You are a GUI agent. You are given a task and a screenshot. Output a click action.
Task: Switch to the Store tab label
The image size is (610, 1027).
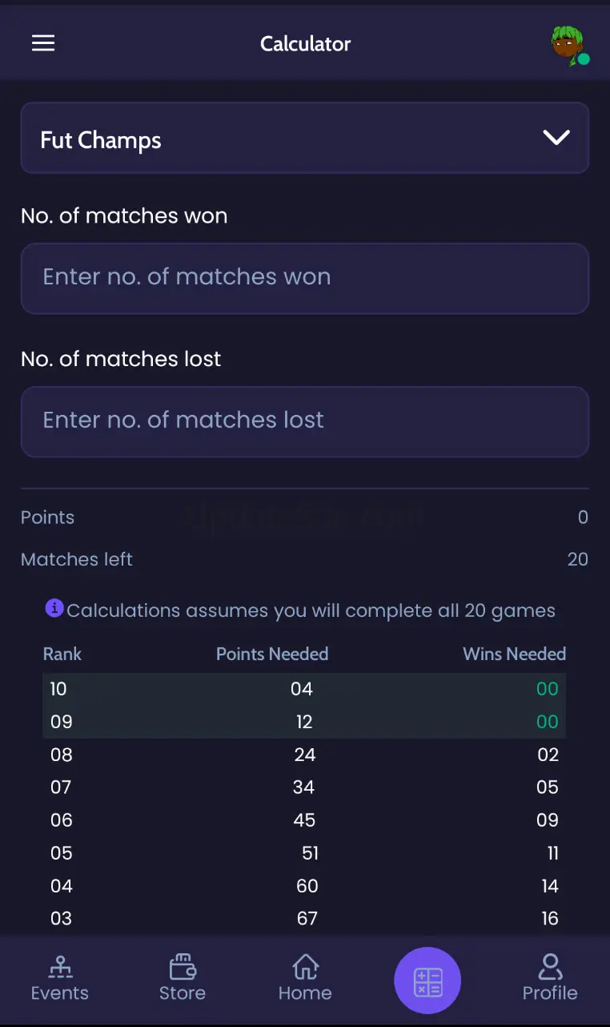click(x=183, y=993)
